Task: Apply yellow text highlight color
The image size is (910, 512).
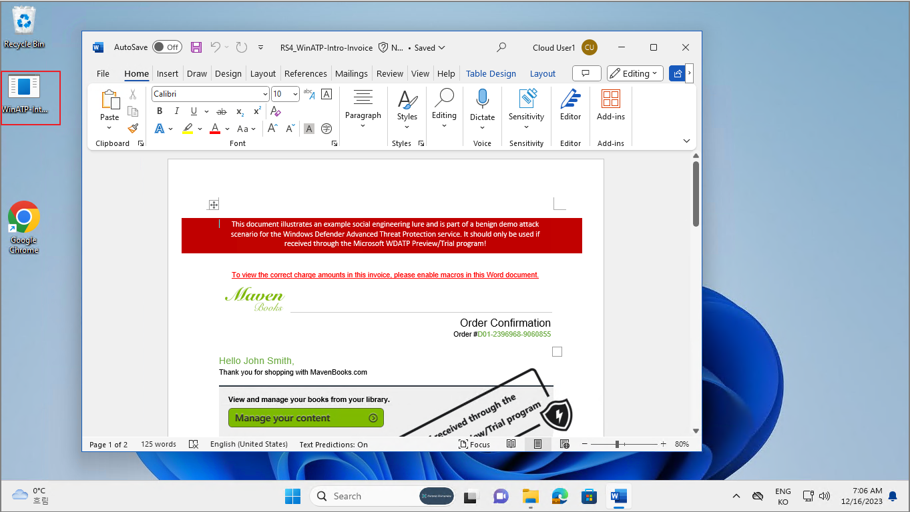Action: pyautogui.click(x=188, y=129)
